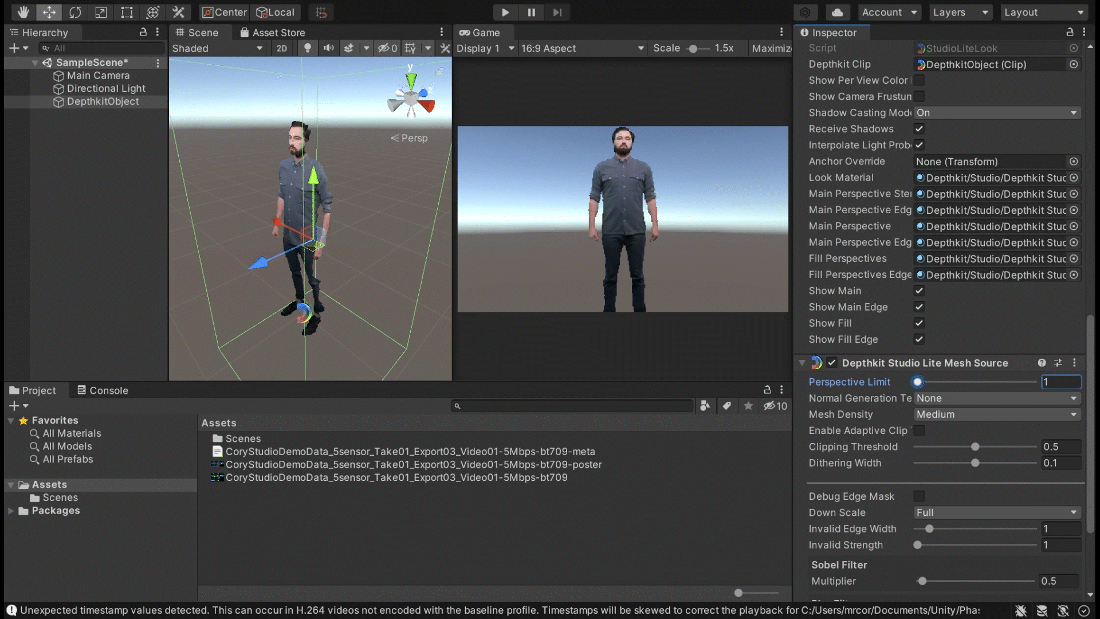Select DepthkitObject in the Hierarchy

pos(103,101)
